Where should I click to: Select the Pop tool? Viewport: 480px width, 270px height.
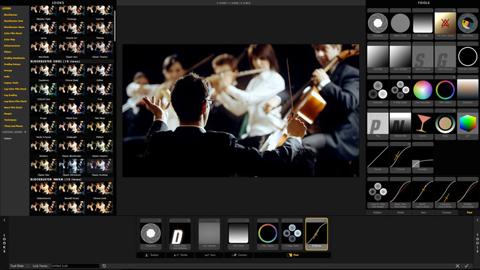378,124
